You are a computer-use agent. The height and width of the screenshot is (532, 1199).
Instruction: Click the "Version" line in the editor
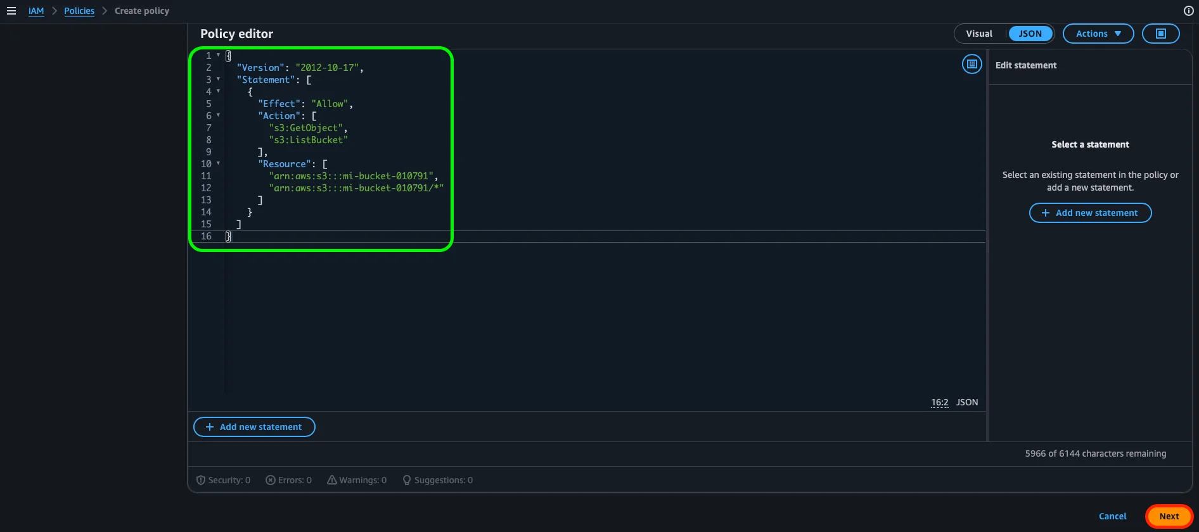tap(300, 68)
